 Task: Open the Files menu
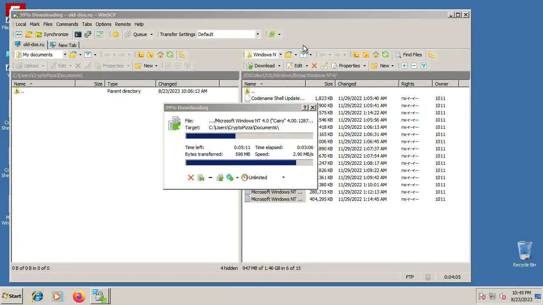pyautogui.click(x=48, y=24)
